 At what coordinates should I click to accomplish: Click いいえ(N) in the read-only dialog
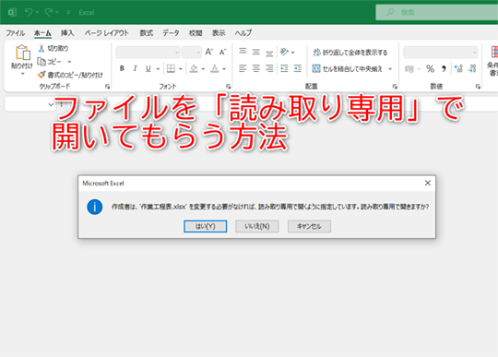(257, 226)
